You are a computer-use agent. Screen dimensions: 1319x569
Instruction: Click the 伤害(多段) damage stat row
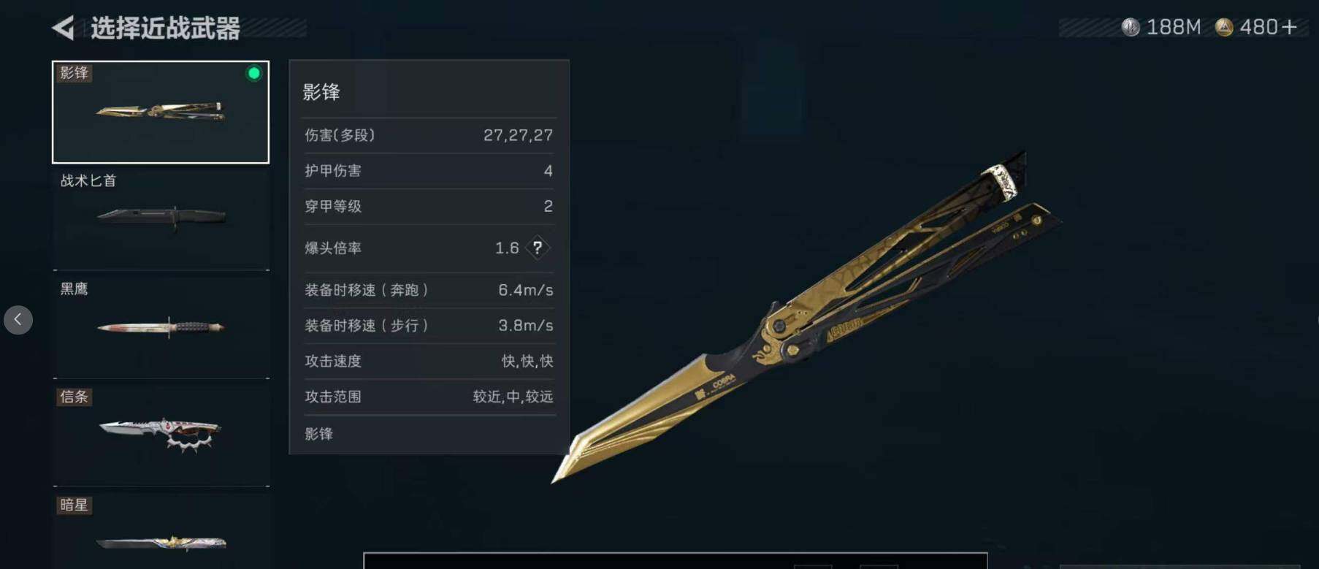(429, 135)
